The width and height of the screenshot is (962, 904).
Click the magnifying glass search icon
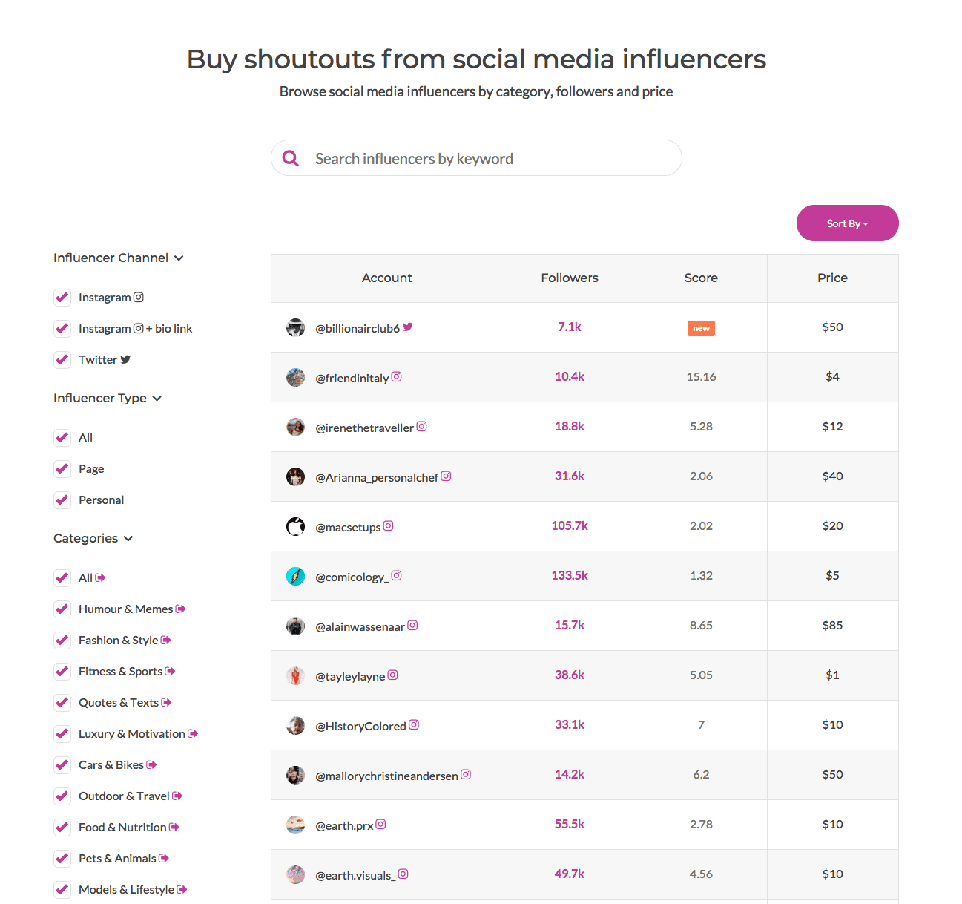point(291,158)
